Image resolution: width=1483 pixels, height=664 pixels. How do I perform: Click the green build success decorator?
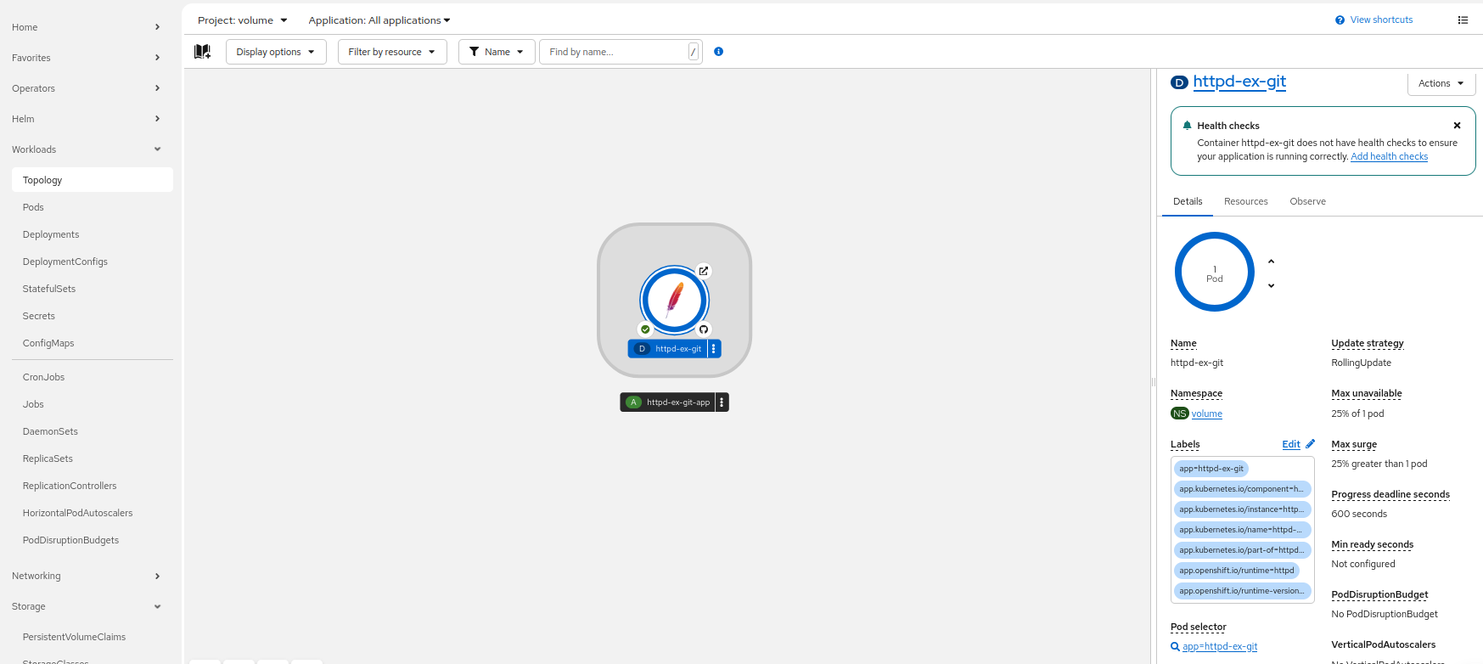[645, 329]
